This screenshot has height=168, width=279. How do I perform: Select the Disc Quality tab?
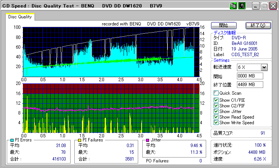[20, 17]
